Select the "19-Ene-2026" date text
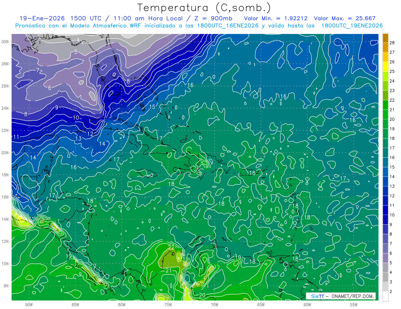This screenshot has width=401, height=309. coord(42,18)
